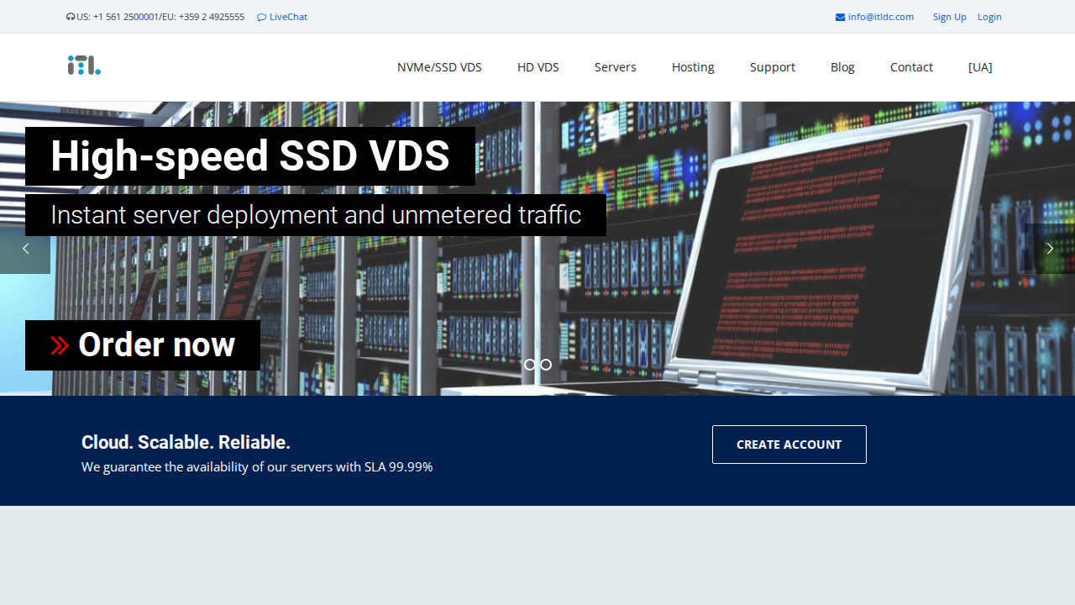1075x605 pixels.
Task: Select the second carousel dot indicator
Action: [x=546, y=365]
